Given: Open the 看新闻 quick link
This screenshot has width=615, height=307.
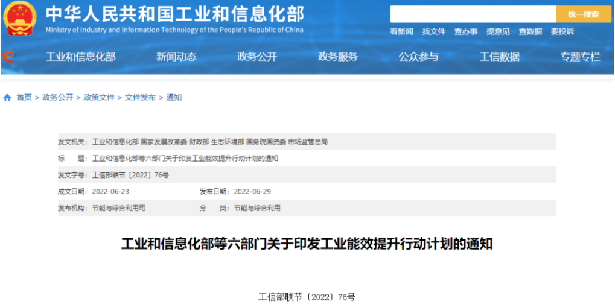Looking at the screenshot, I should [401, 31].
